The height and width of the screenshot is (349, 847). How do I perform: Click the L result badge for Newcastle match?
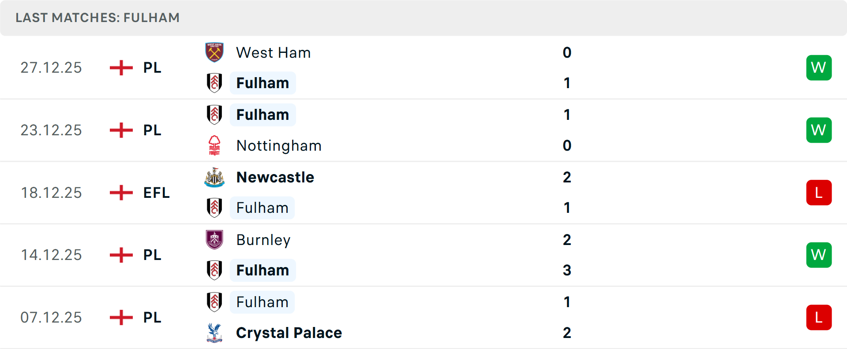(x=819, y=193)
